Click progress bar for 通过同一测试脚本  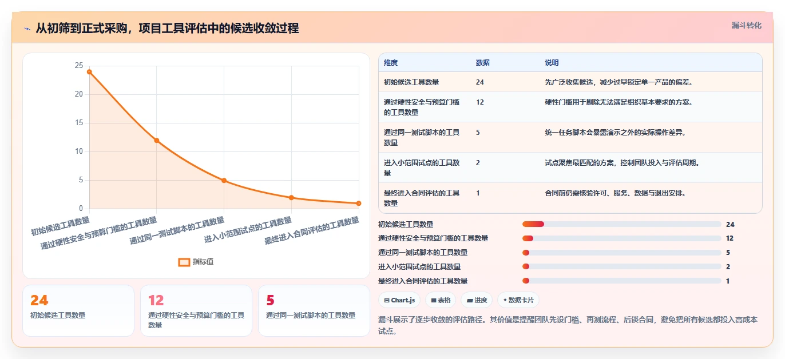pyautogui.click(x=621, y=252)
